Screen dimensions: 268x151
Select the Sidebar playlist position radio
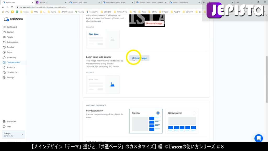[x=158, y=113]
